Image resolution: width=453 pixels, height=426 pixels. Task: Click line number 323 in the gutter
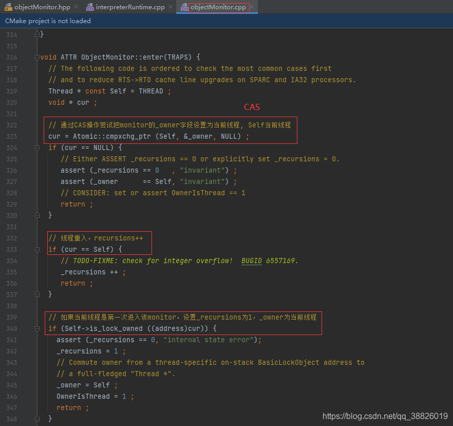tap(11, 136)
